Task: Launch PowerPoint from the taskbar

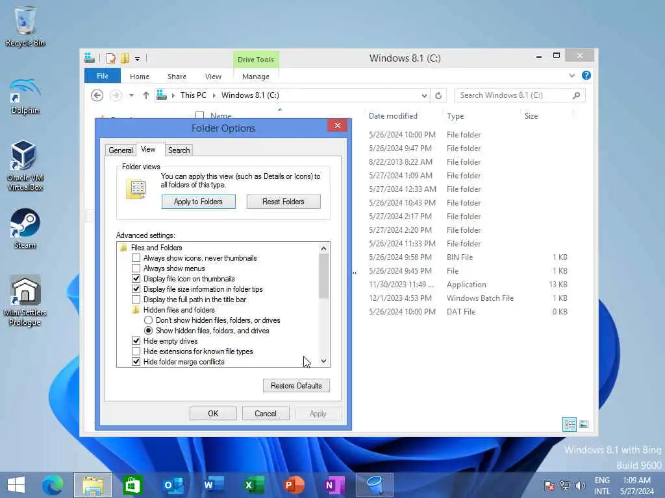Action: point(294,485)
